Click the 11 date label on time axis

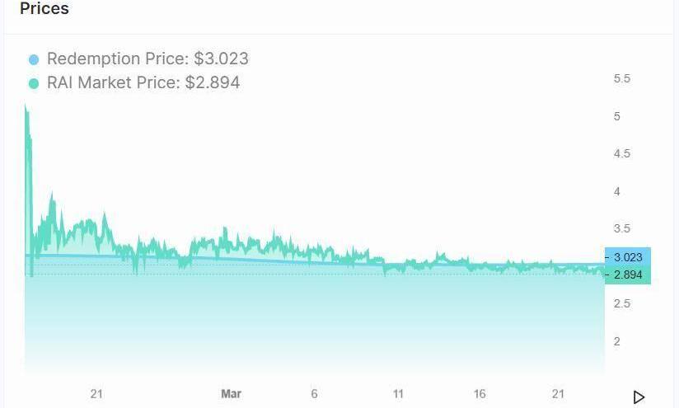(x=398, y=394)
